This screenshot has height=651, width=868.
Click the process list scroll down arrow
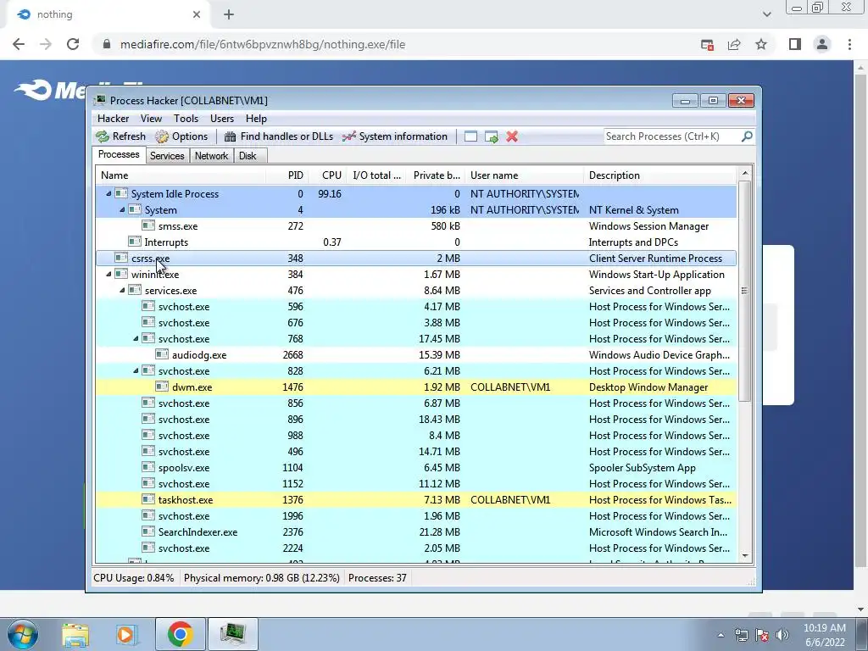pos(744,555)
